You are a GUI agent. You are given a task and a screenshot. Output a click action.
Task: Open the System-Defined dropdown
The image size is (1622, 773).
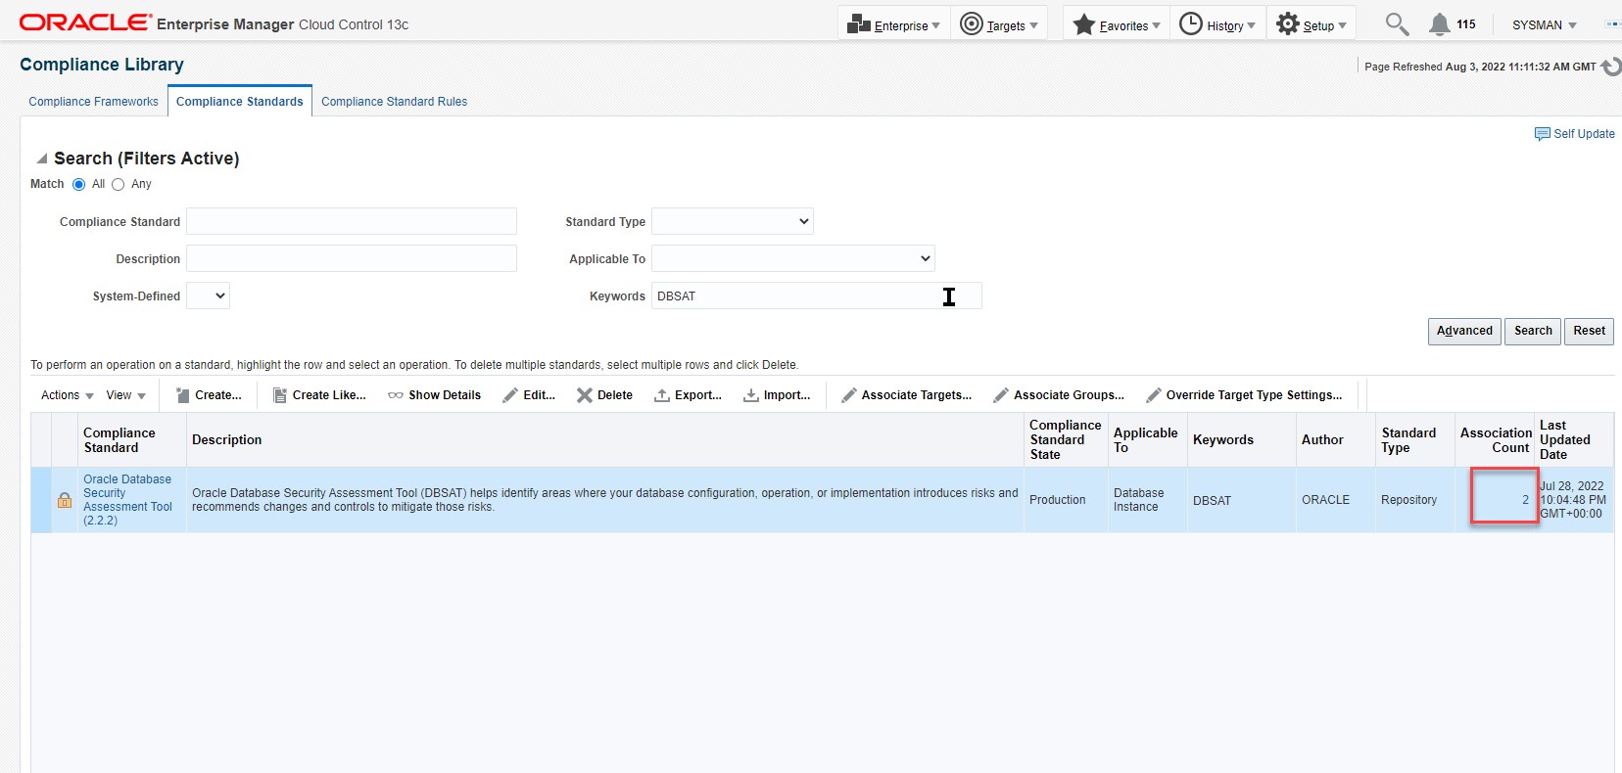pyautogui.click(x=209, y=296)
